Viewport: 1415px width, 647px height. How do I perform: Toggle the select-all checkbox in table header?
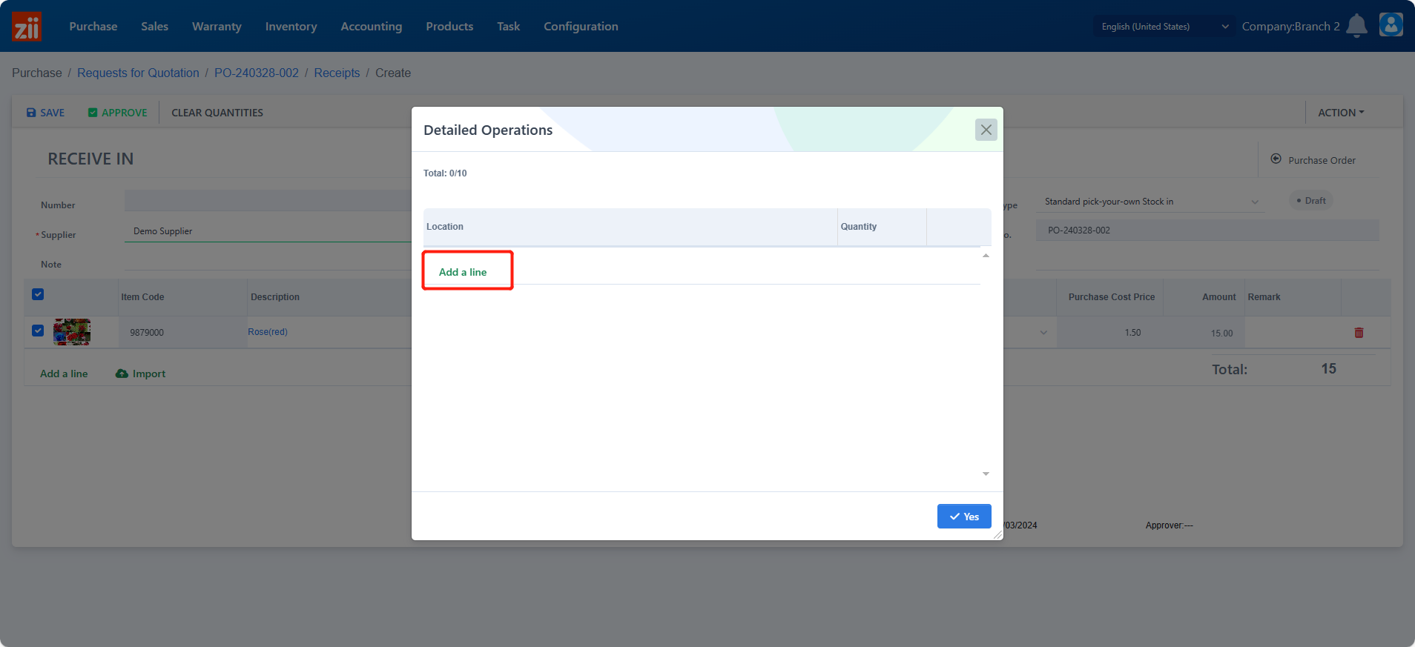pyautogui.click(x=38, y=294)
